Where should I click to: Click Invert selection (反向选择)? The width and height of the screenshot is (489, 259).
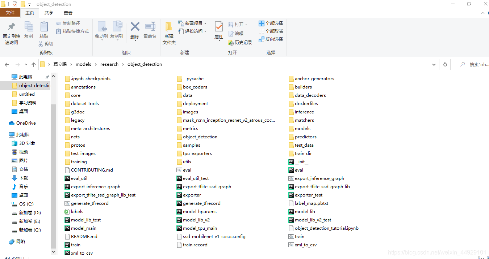click(x=271, y=39)
